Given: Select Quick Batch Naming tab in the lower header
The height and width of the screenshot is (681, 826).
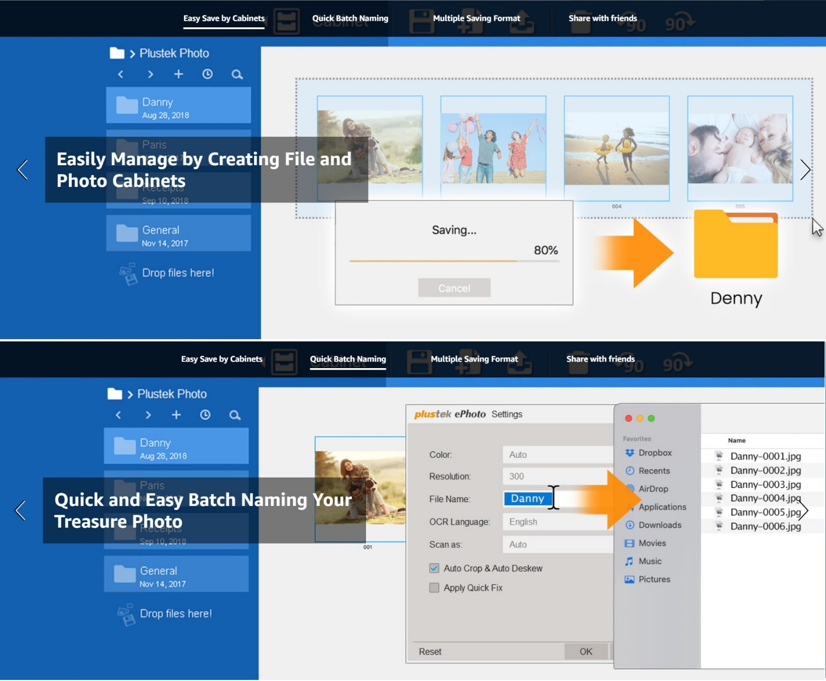Looking at the screenshot, I should [x=348, y=359].
